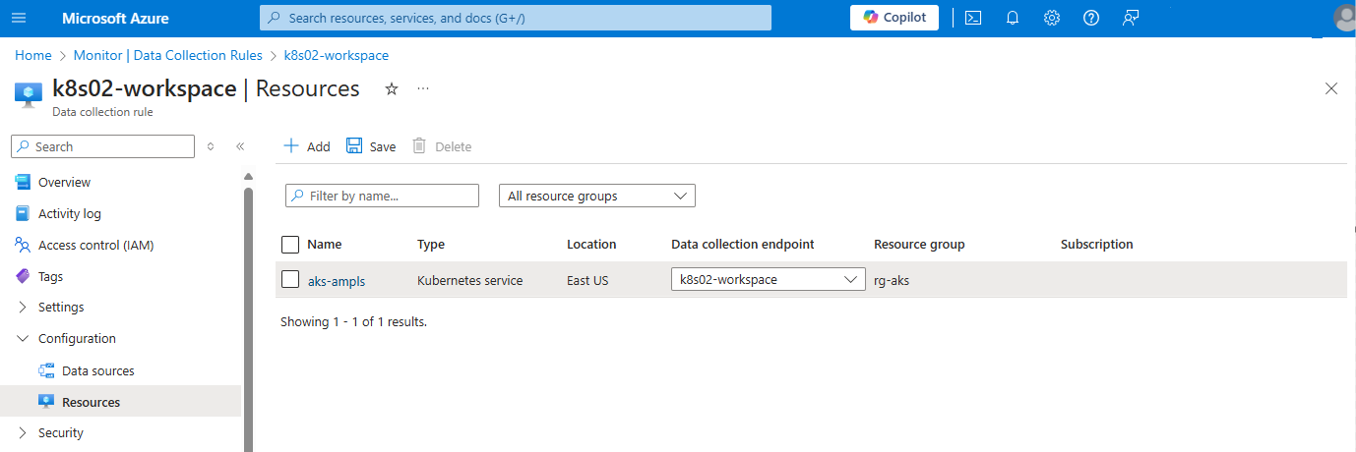
Task: Expand the Settings section in sidebar
Action: click(24, 307)
